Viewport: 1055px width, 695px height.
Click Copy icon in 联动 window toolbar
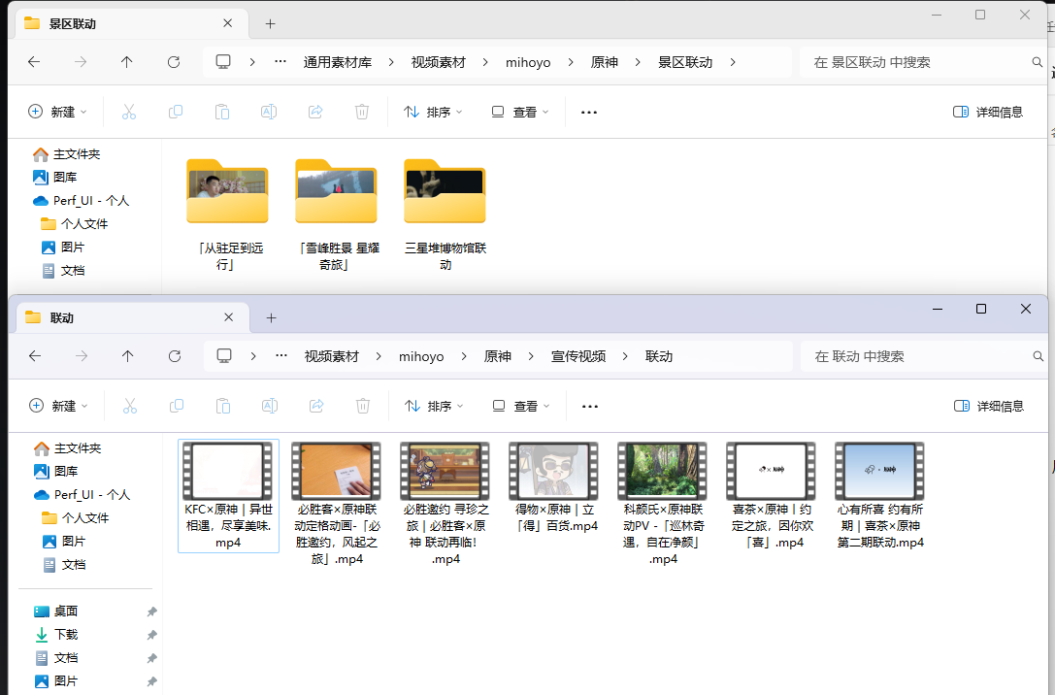177,406
